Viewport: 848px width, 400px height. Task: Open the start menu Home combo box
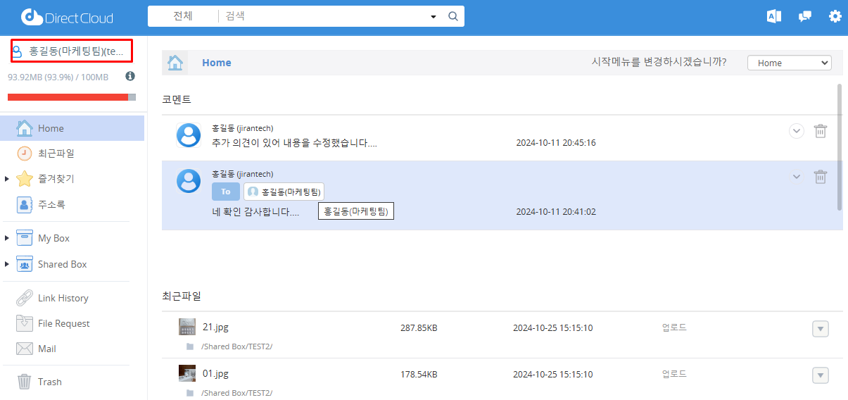click(x=789, y=63)
